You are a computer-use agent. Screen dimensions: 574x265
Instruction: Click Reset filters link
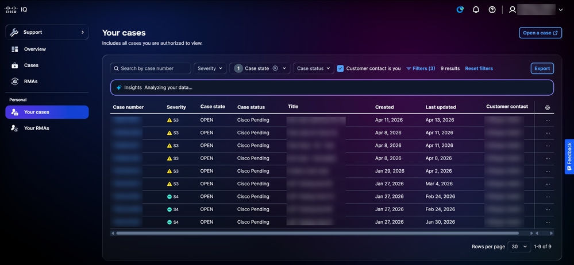479,68
